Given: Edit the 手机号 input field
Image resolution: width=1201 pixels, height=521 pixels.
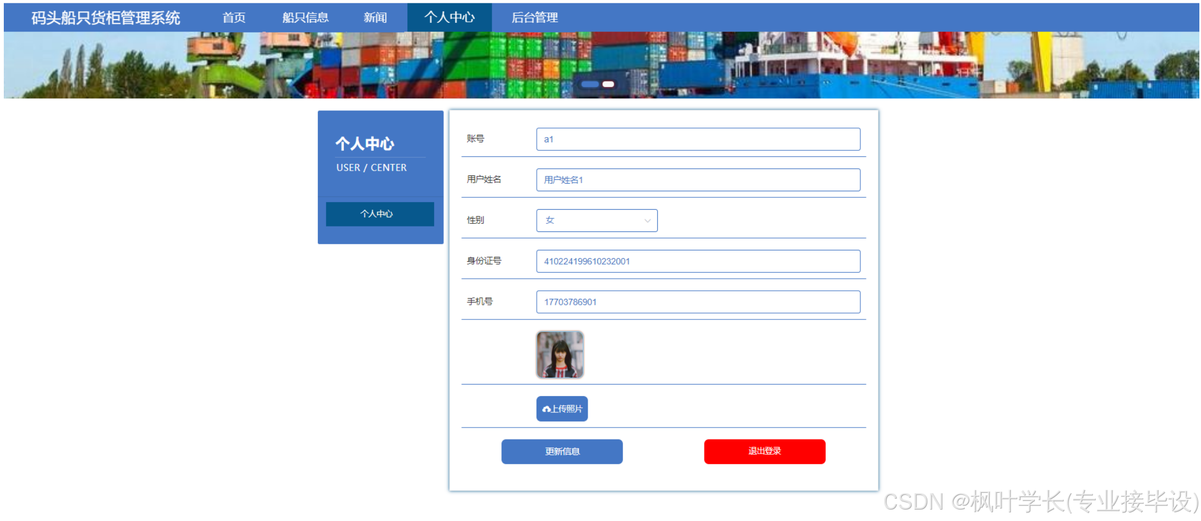Looking at the screenshot, I should [x=698, y=302].
